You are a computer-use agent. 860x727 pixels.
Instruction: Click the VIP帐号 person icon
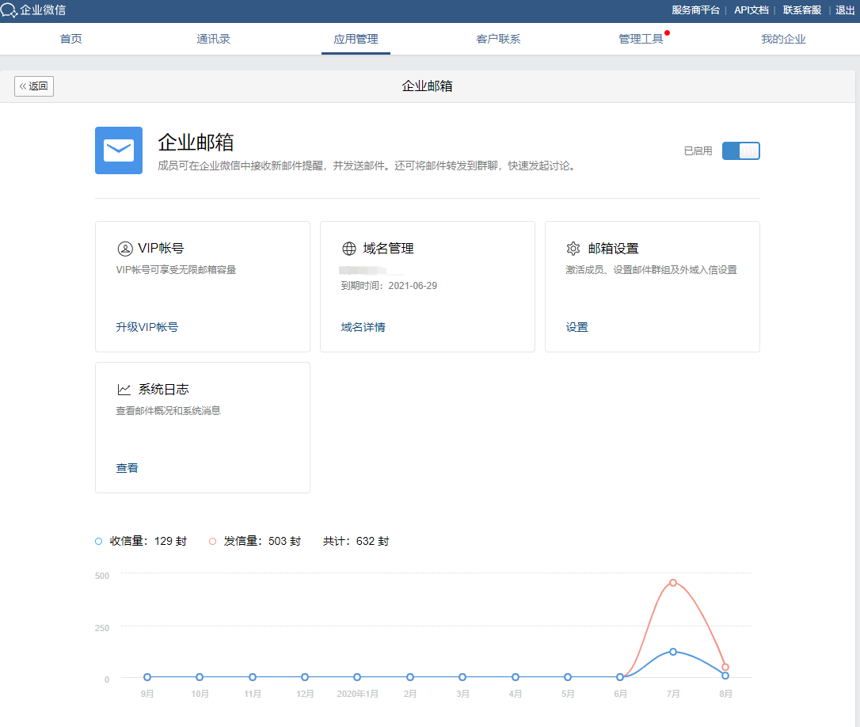[x=125, y=249]
